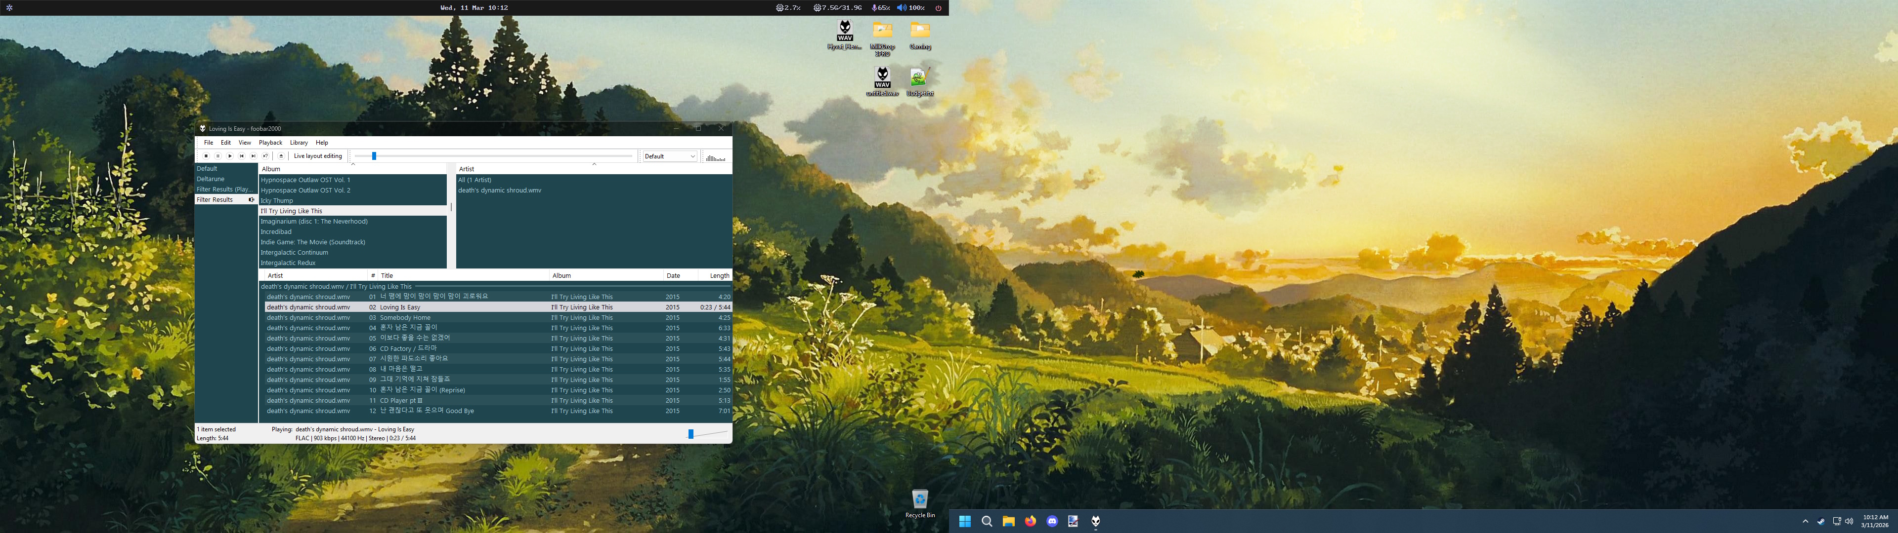Click the seek bar slider
Image resolution: width=1898 pixels, height=533 pixels.
pyautogui.click(x=374, y=156)
